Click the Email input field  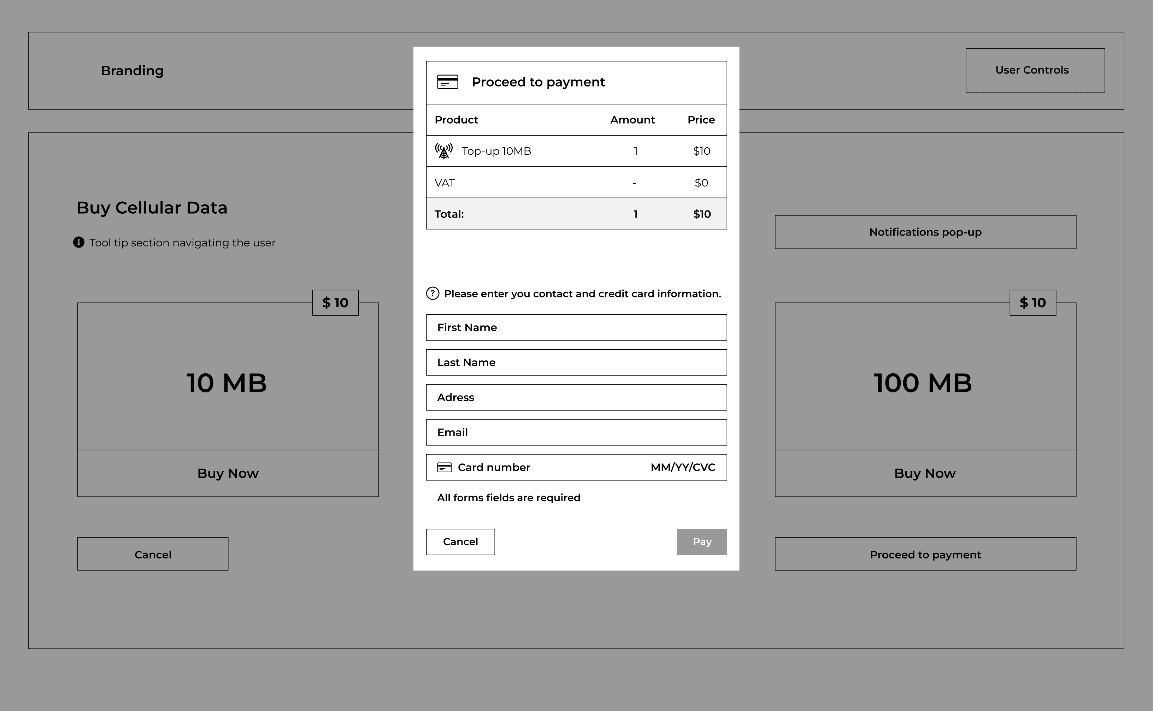(576, 432)
